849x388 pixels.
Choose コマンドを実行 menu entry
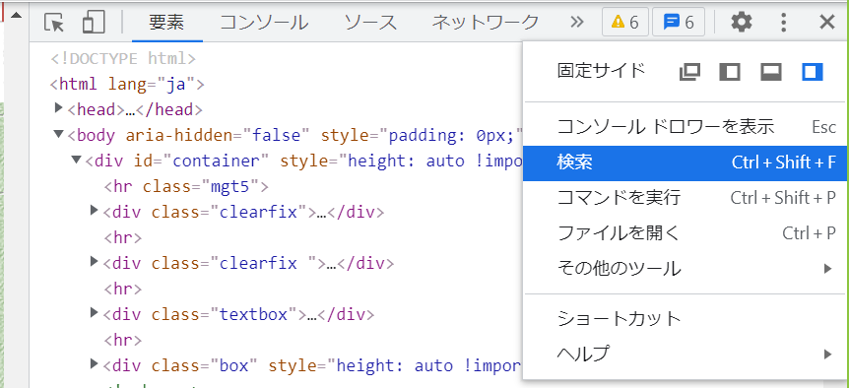(685, 198)
